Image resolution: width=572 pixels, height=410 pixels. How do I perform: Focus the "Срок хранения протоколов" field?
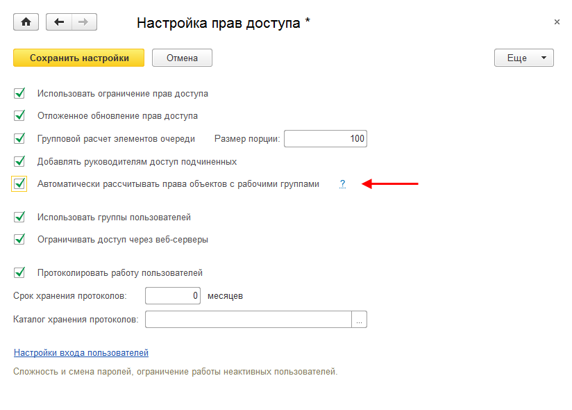[x=172, y=296]
